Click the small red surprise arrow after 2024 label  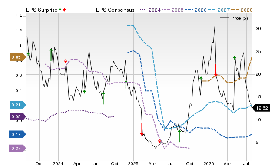coord(66,61)
